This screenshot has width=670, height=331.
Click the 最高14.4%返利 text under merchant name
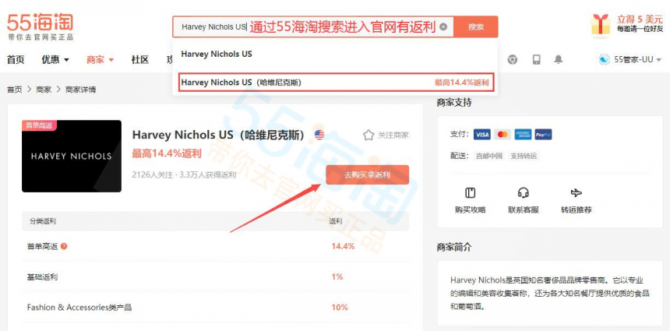point(167,153)
